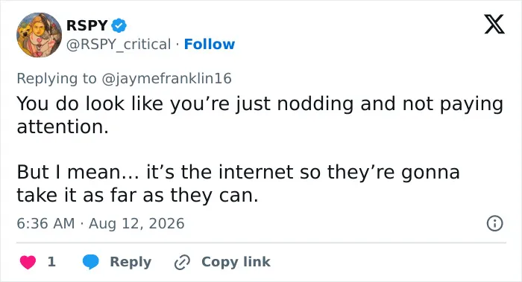This screenshot has width=522, height=282.
Task: Open the X logo link
Action: [494, 25]
